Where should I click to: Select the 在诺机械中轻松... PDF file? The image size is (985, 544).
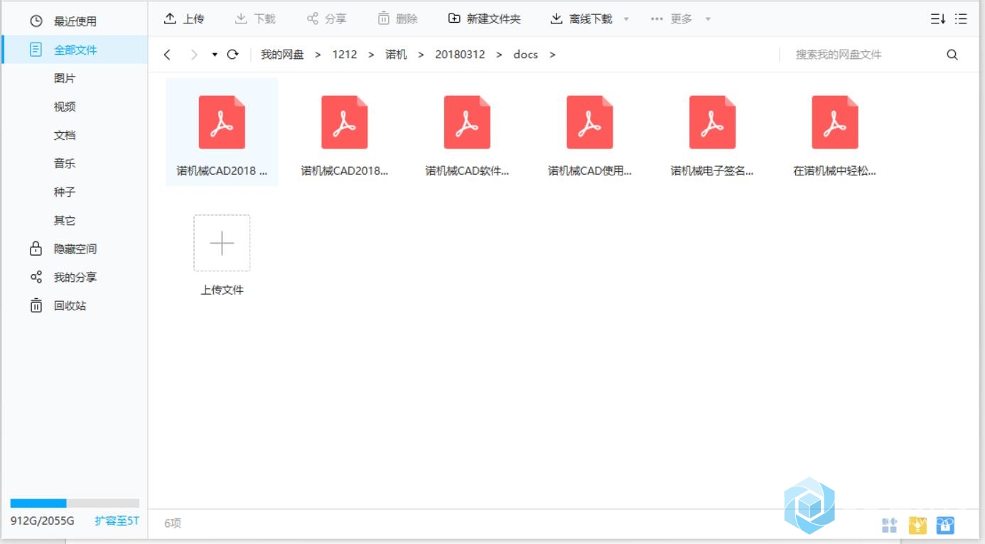(x=835, y=132)
